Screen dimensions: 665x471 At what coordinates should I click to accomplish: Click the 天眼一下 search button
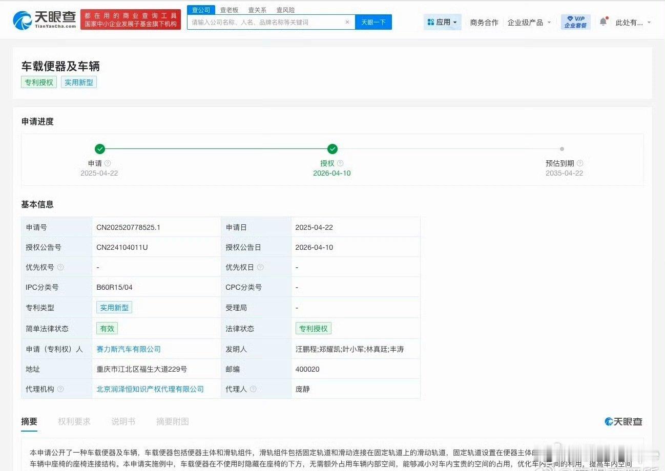(373, 22)
